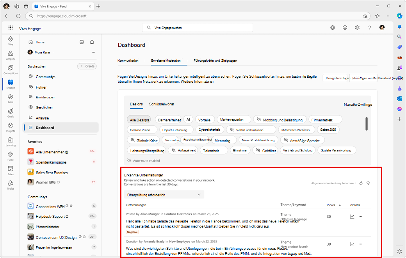This screenshot has height=258, width=406.
Task: Open Copilot in the browser sidebar
Action: (399, 16)
